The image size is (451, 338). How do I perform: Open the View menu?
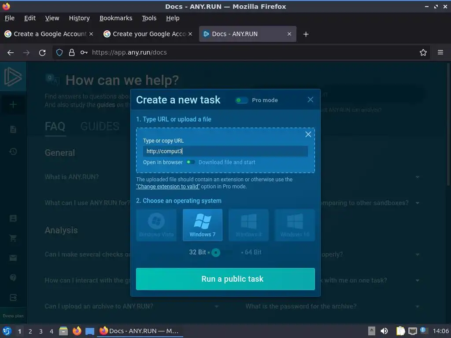pyautogui.click(x=52, y=18)
